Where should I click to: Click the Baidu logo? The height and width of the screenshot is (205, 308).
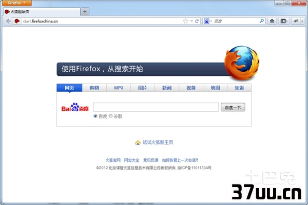(75, 107)
